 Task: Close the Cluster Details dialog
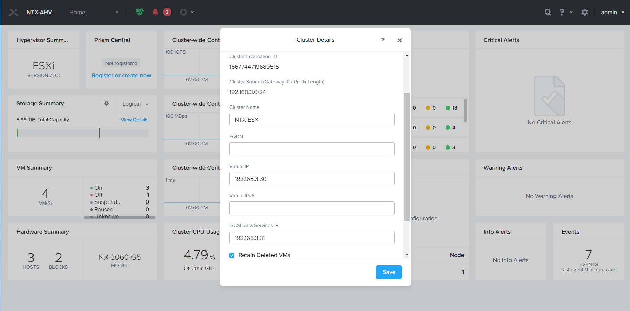pos(400,40)
